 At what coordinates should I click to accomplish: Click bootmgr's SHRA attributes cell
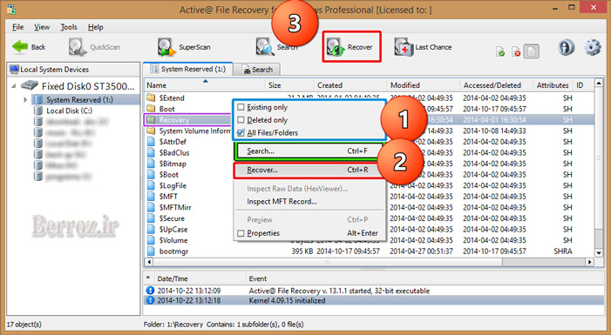click(x=563, y=251)
